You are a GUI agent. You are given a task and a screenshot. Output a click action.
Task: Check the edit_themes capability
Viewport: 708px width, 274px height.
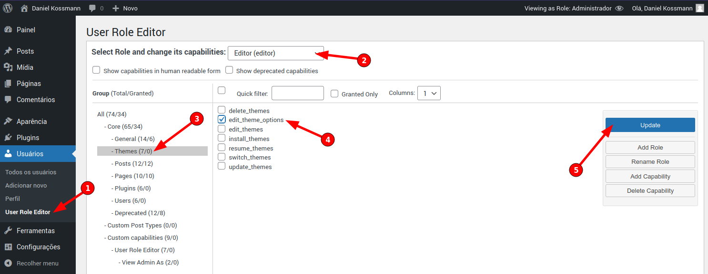point(222,129)
